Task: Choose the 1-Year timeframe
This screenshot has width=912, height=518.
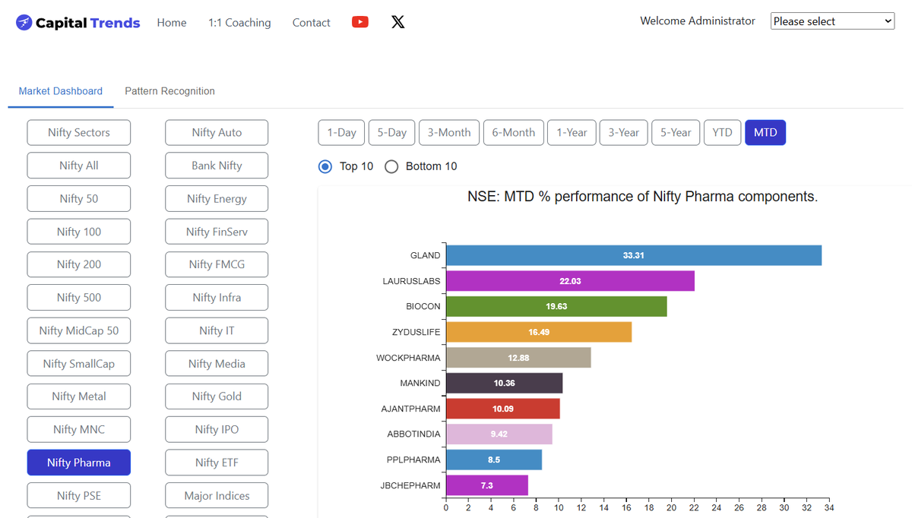Action: point(572,132)
